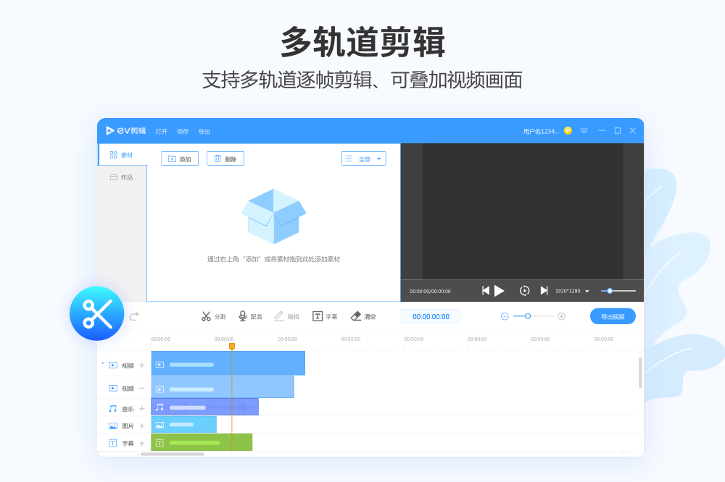Screen dimensions: 725x482
Task: Skip to previous frame in player
Action: 486,291
